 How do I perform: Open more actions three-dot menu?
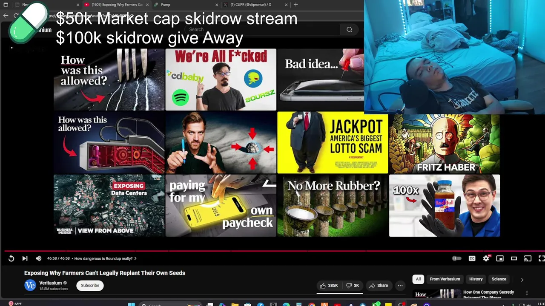coord(400,286)
